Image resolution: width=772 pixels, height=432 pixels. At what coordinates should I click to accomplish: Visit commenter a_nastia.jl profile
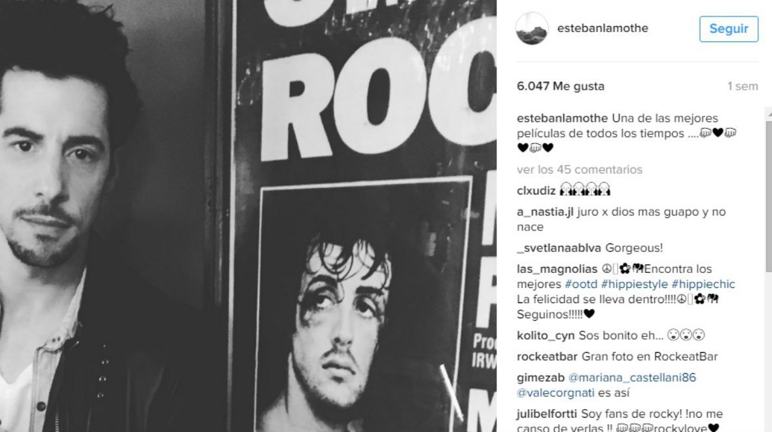tap(545, 212)
